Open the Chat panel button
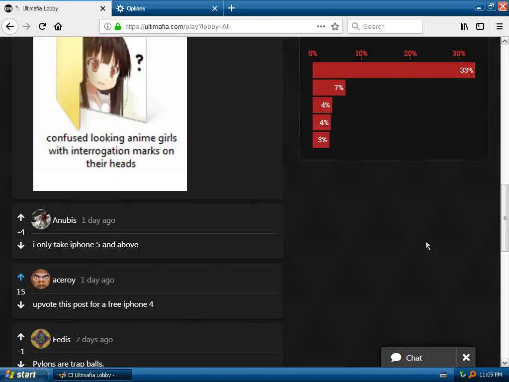The height and width of the screenshot is (382, 509). [419, 358]
